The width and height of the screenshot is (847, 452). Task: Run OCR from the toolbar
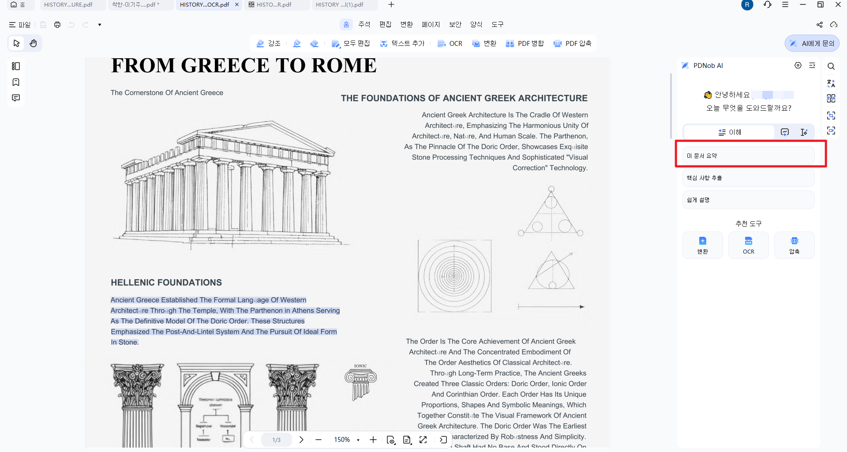pos(450,43)
